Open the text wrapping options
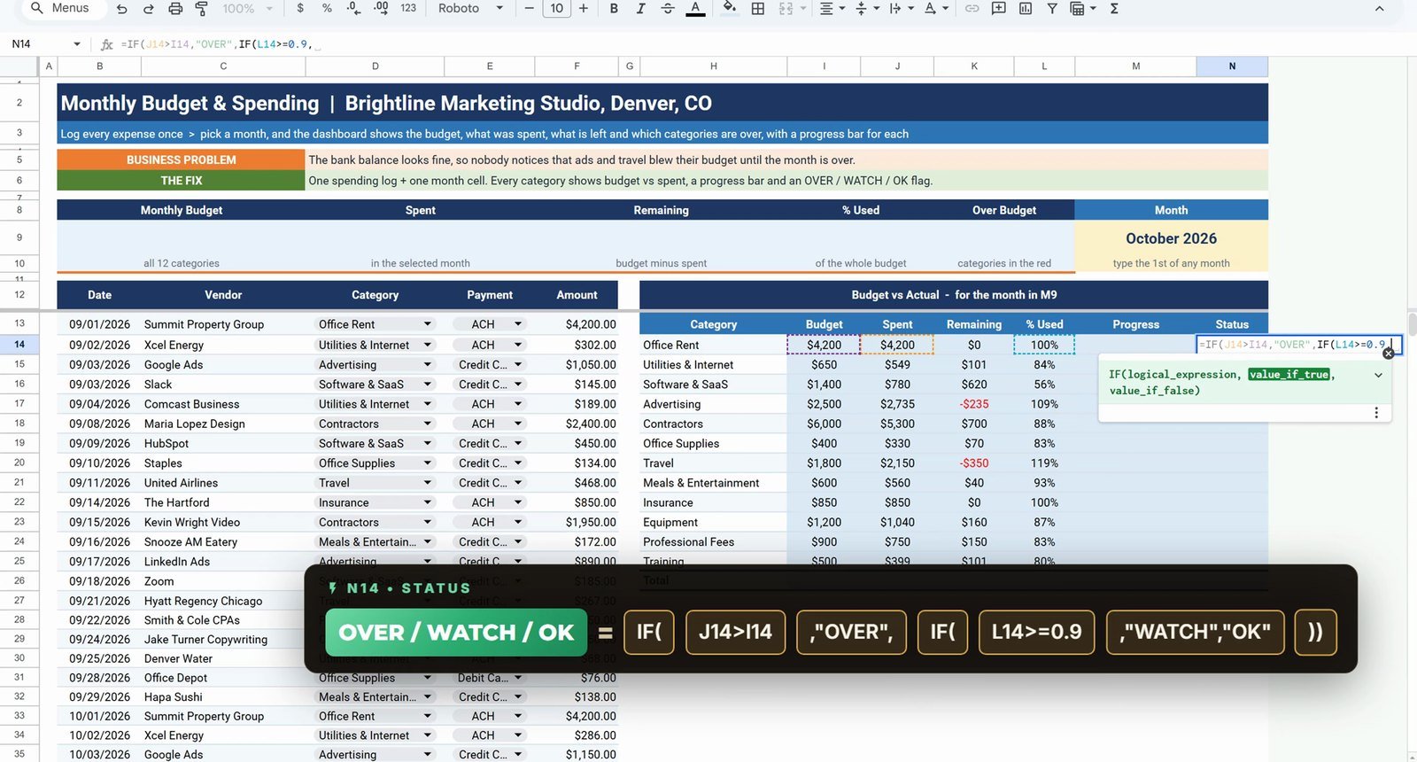The height and width of the screenshot is (762, 1417). [x=900, y=8]
